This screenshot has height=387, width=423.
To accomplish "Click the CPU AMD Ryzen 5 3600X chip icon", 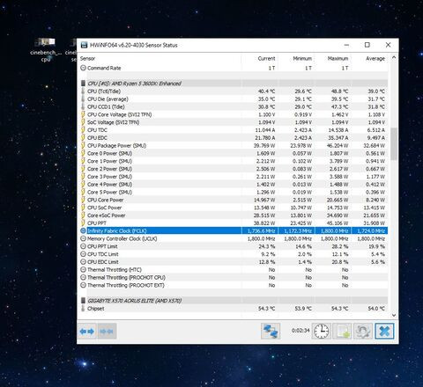I will (83, 84).
